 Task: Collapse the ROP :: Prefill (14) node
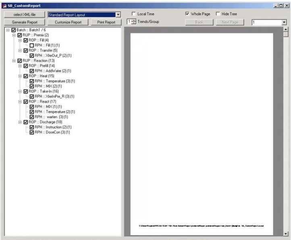20,66
